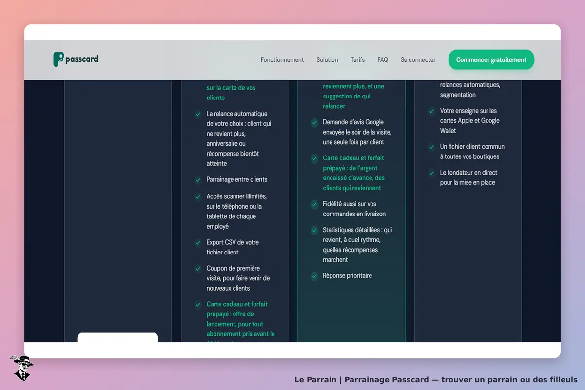Go to the Solution section
This screenshot has height=390, width=585.
pyautogui.click(x=327, y=60)
